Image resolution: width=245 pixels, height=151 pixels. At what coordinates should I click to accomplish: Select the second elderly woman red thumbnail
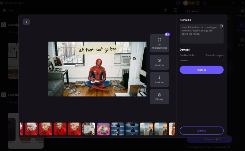[46, 129]
